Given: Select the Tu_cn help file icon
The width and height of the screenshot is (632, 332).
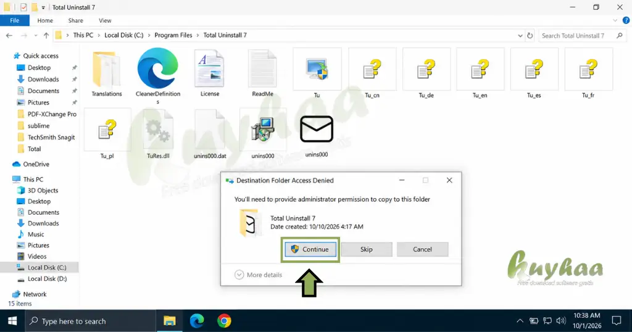Looking at the screenshot, I should (372, 69).
